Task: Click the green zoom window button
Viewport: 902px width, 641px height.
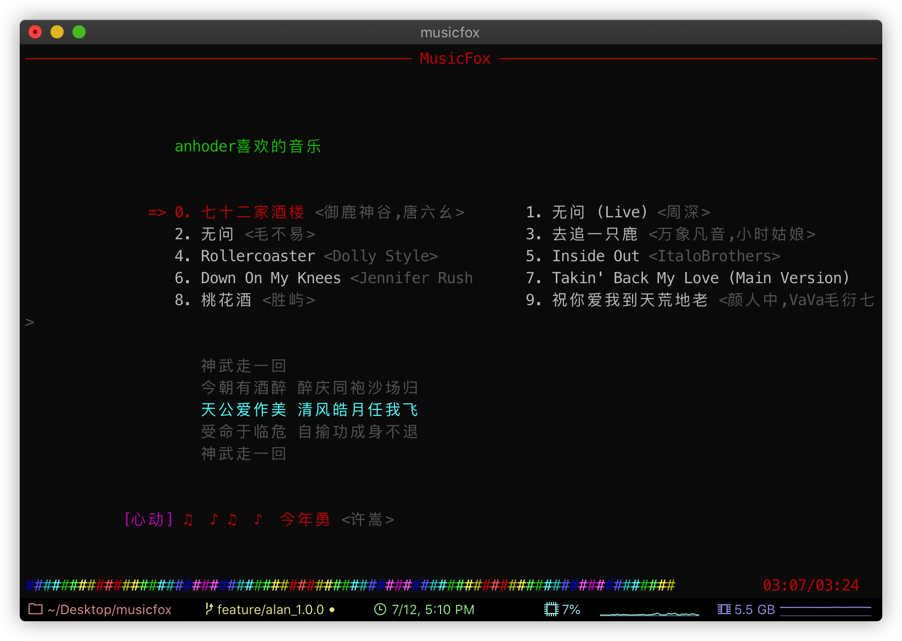Action: [x=79, y=32]
